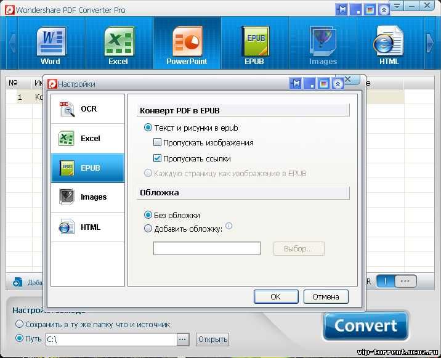Choose the Excel output format icon
Screen dimensions: 441x358
(x=119, y=45)
